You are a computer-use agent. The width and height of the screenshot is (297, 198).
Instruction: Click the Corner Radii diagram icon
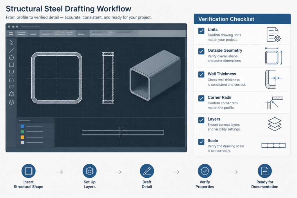[274, 103]
